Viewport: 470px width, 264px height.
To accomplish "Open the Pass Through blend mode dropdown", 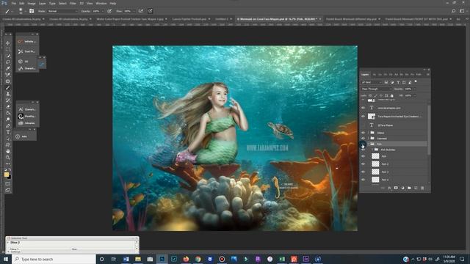I will (x=377, y=89).
